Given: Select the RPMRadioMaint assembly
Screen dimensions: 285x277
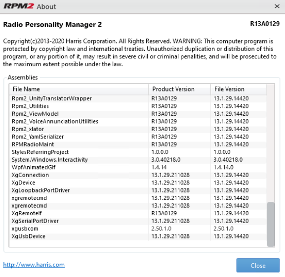Looking at the screenshot, I should [x=138, y=144].
